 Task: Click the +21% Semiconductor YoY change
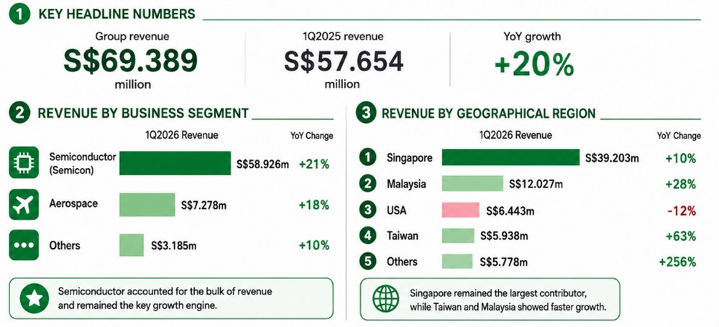(314, 164)
